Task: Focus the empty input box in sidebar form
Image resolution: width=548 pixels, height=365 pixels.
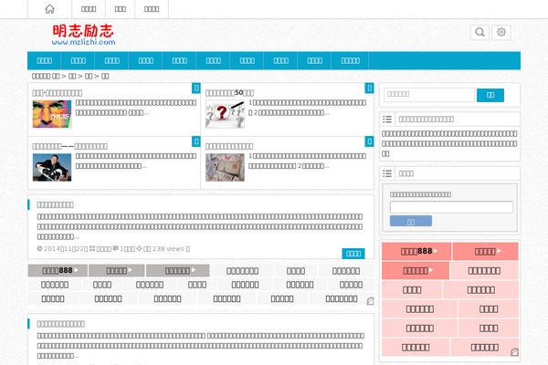Action: pyautogui.click(x=451, y=207)
